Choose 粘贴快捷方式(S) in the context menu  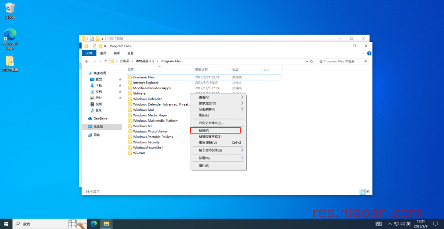(x=218, y=136)
